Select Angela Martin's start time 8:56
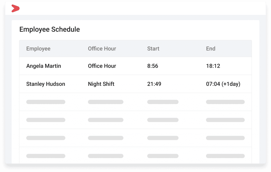 coord(153,66)
